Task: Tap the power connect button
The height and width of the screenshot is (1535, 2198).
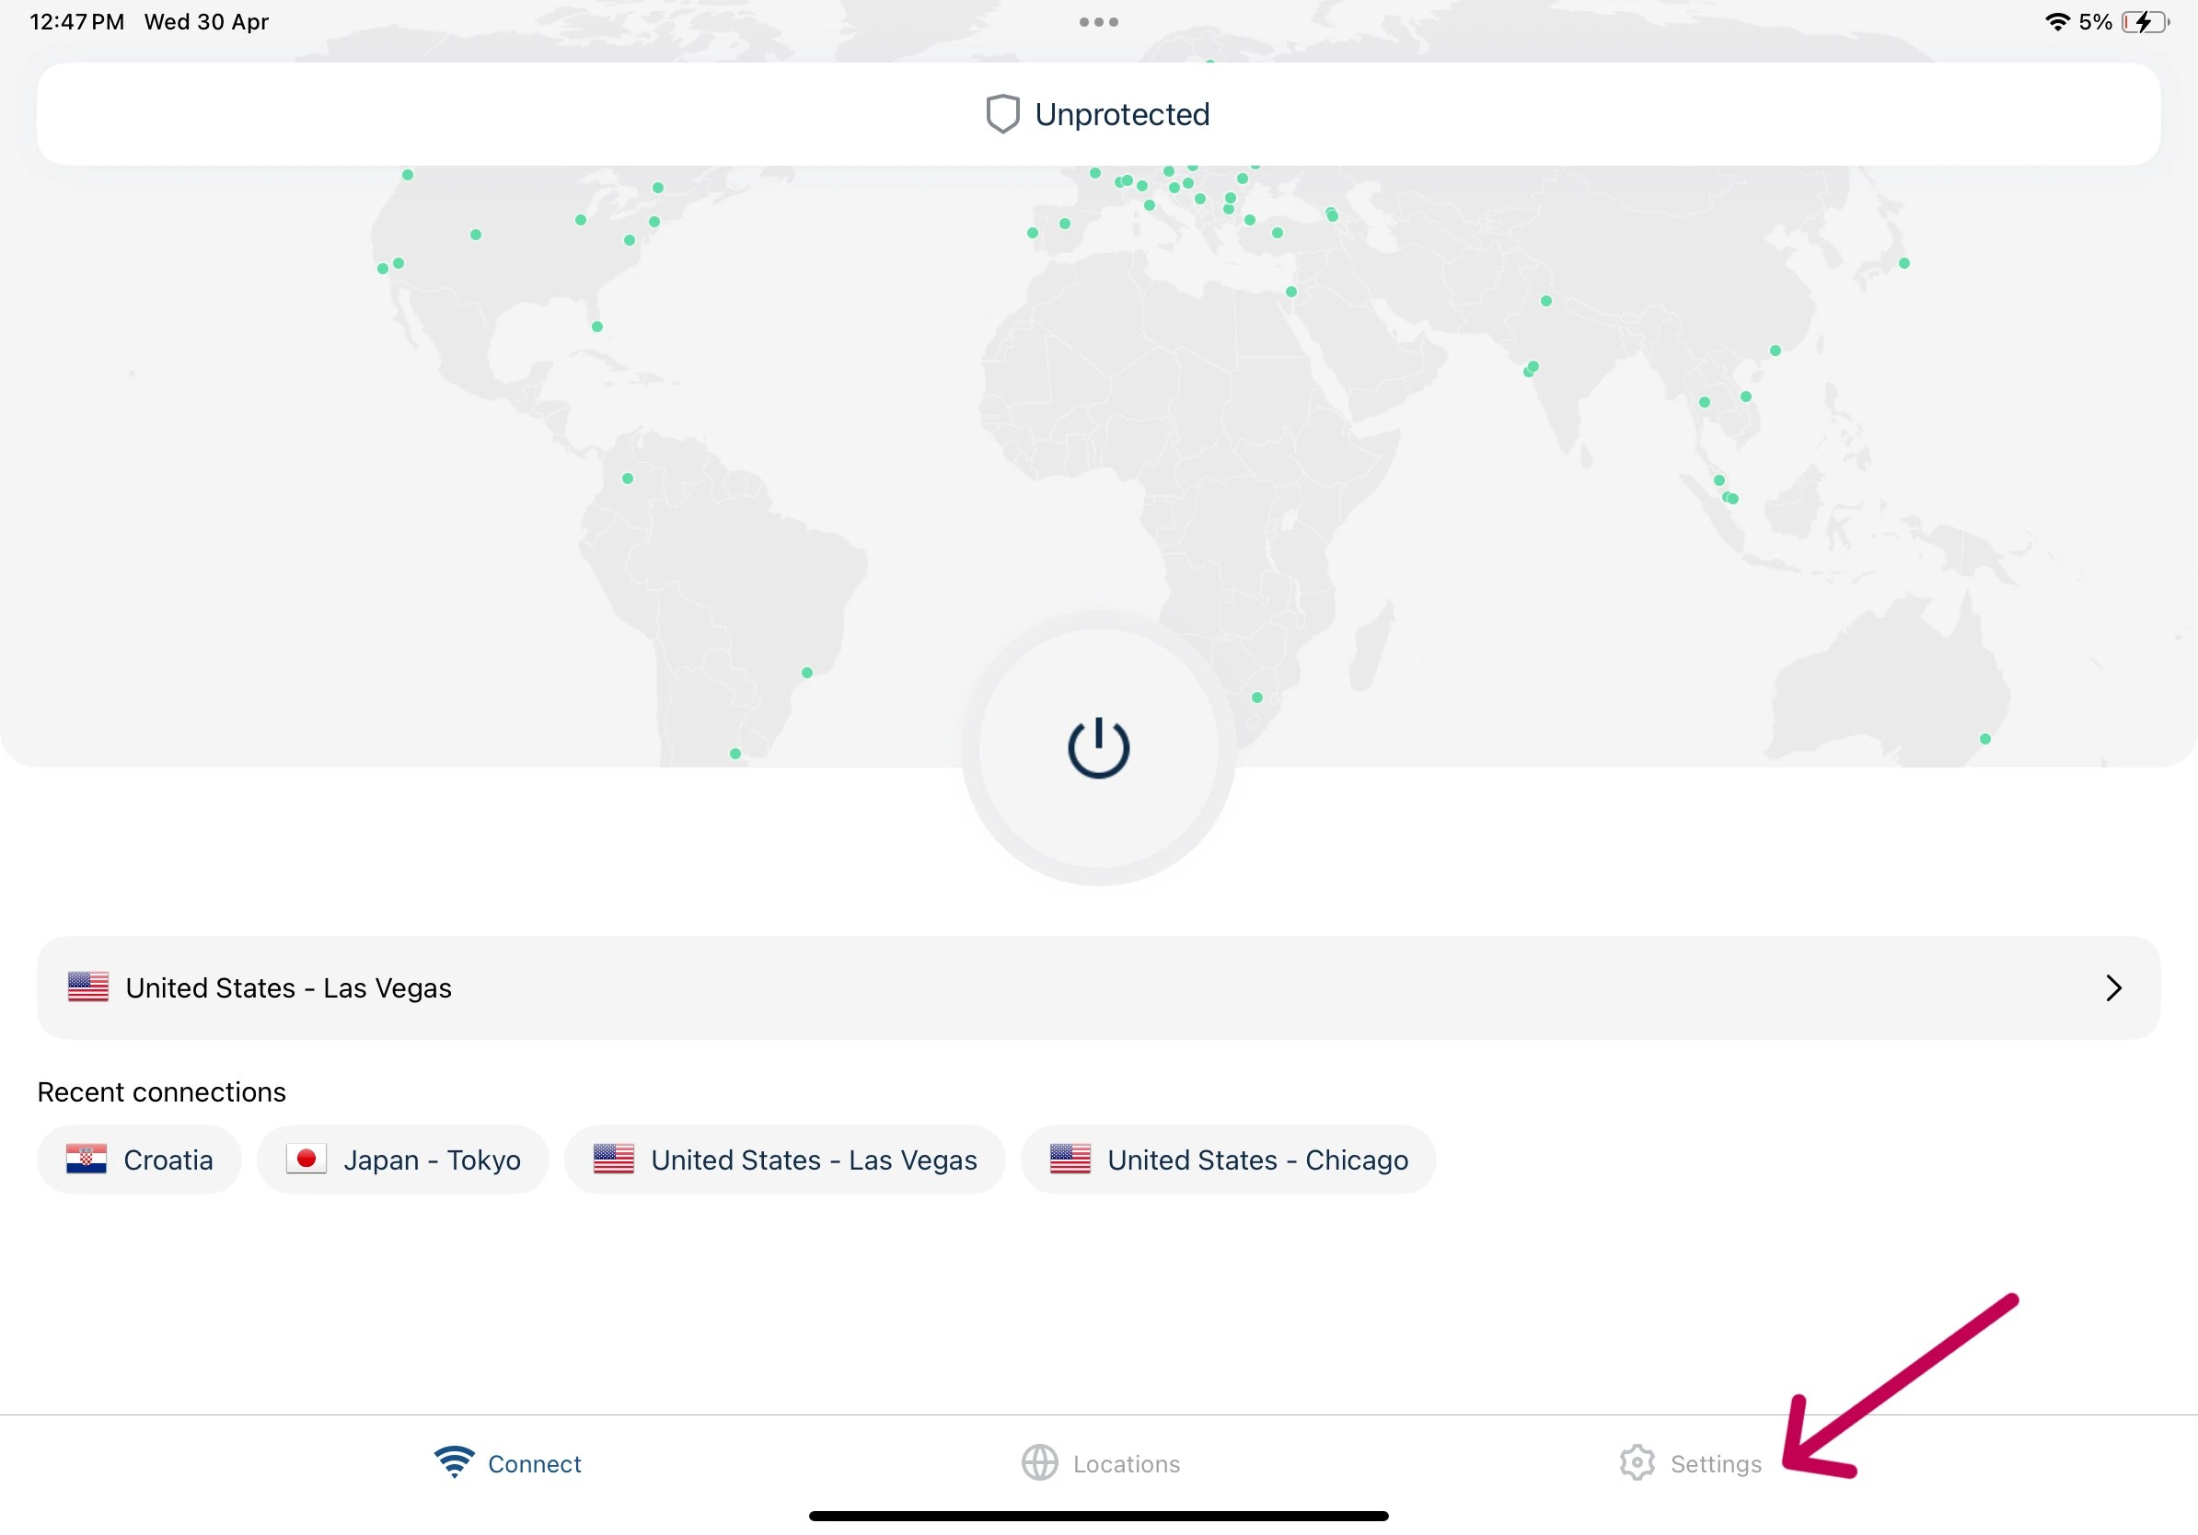Action: (1098, 747)
